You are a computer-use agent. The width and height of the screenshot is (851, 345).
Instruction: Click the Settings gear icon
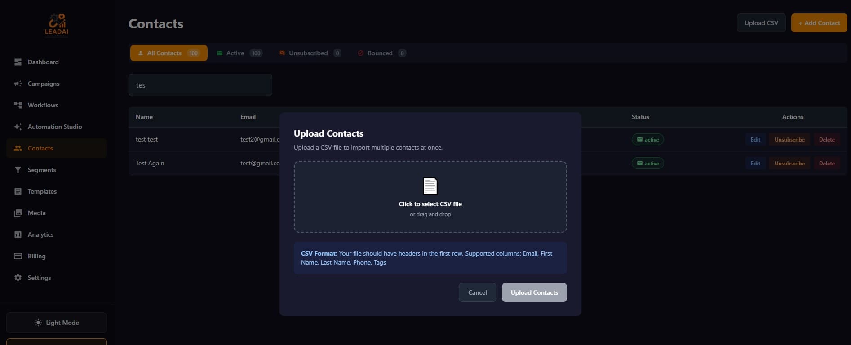click(18, 278)
